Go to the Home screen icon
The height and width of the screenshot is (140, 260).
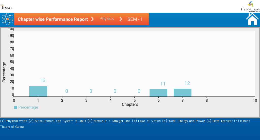pos(252,19)
